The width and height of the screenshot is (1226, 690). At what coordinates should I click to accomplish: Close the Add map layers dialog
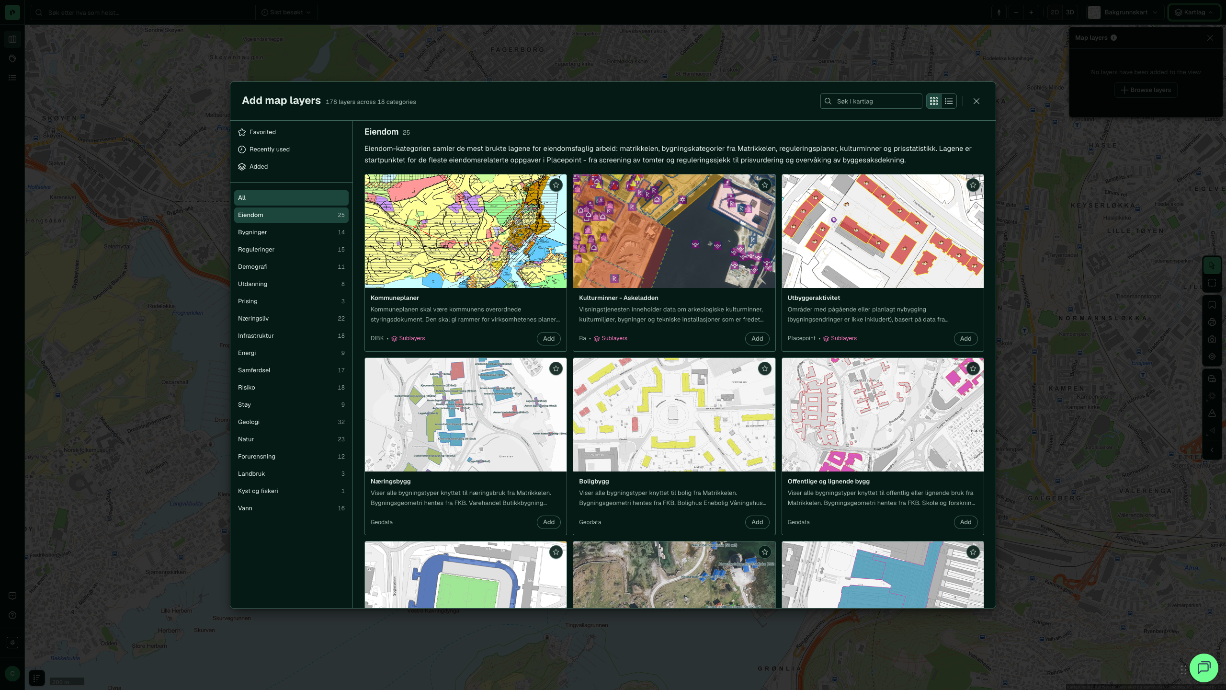[976, 101]
